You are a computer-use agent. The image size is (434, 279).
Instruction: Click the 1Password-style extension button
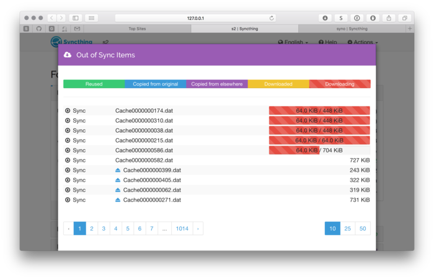(357, 18)
